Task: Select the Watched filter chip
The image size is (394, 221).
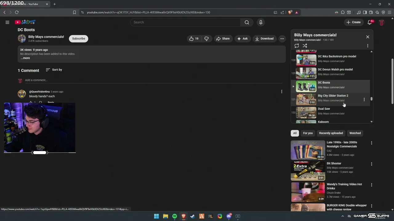Action: coord(355,133)
